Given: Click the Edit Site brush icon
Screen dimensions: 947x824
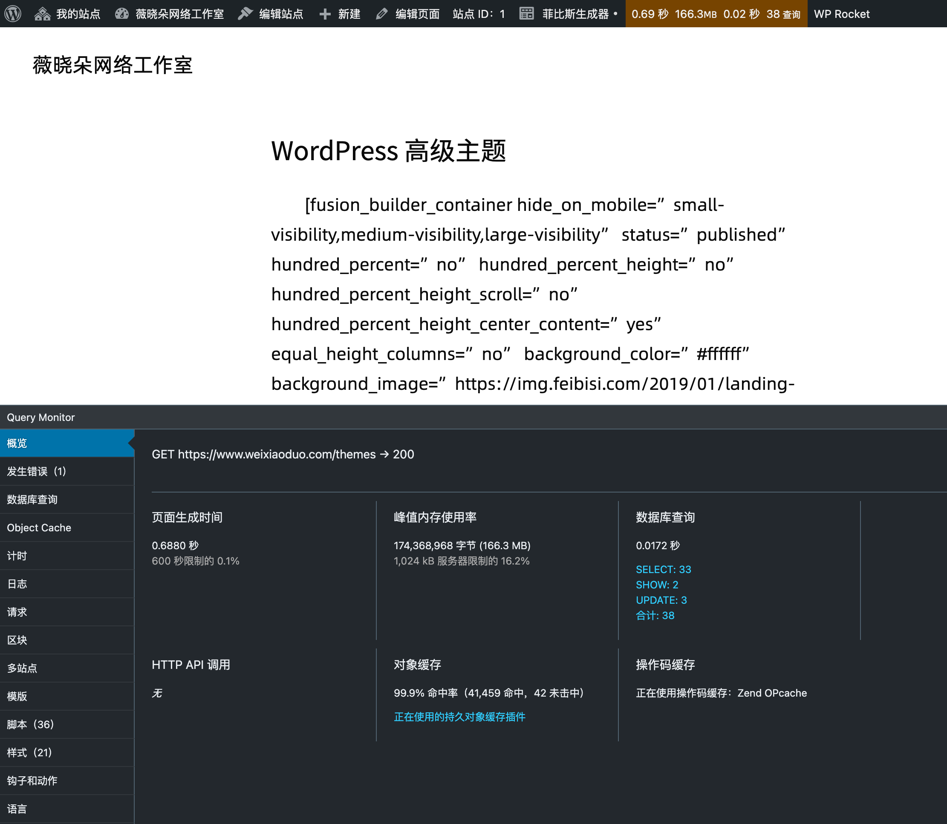Looking at the screenshot, I should (245, 14).
